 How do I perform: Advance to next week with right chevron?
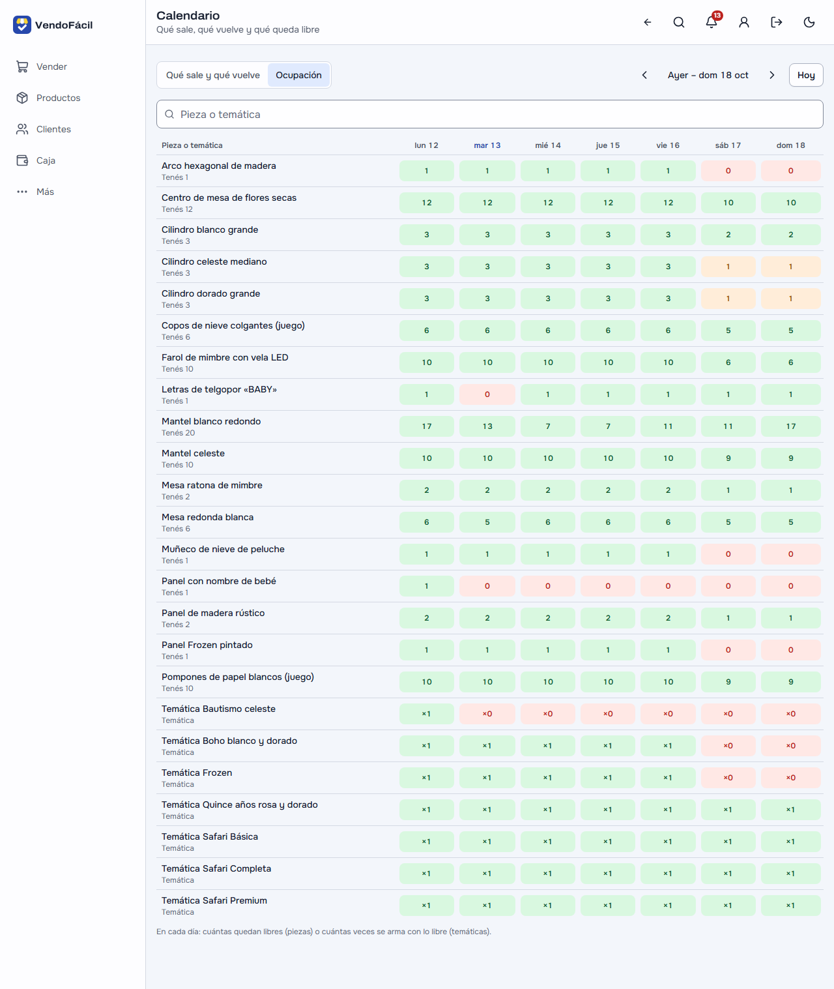click(772, 75)
